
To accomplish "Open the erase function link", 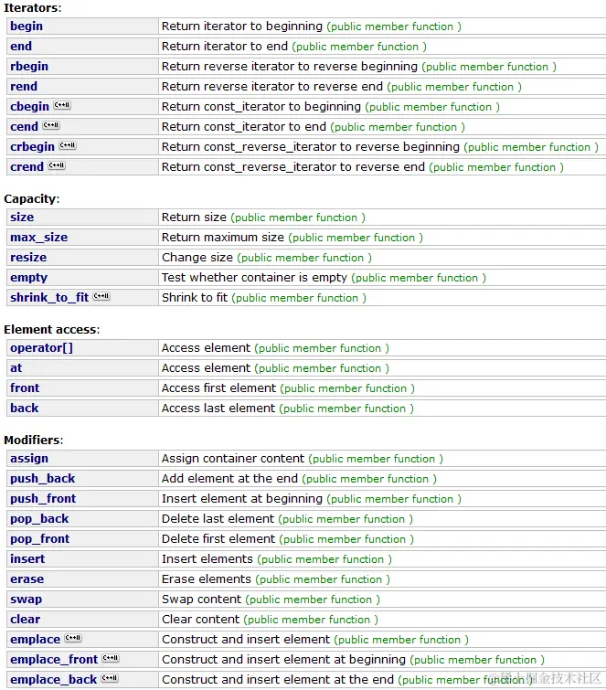I will pyautogui.click(x=27, y=579).
